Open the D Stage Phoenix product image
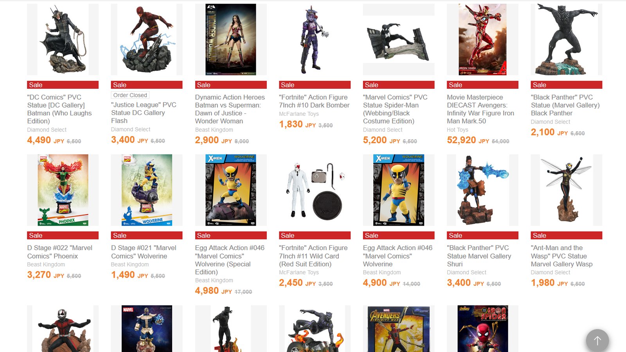 click(63, 190)
